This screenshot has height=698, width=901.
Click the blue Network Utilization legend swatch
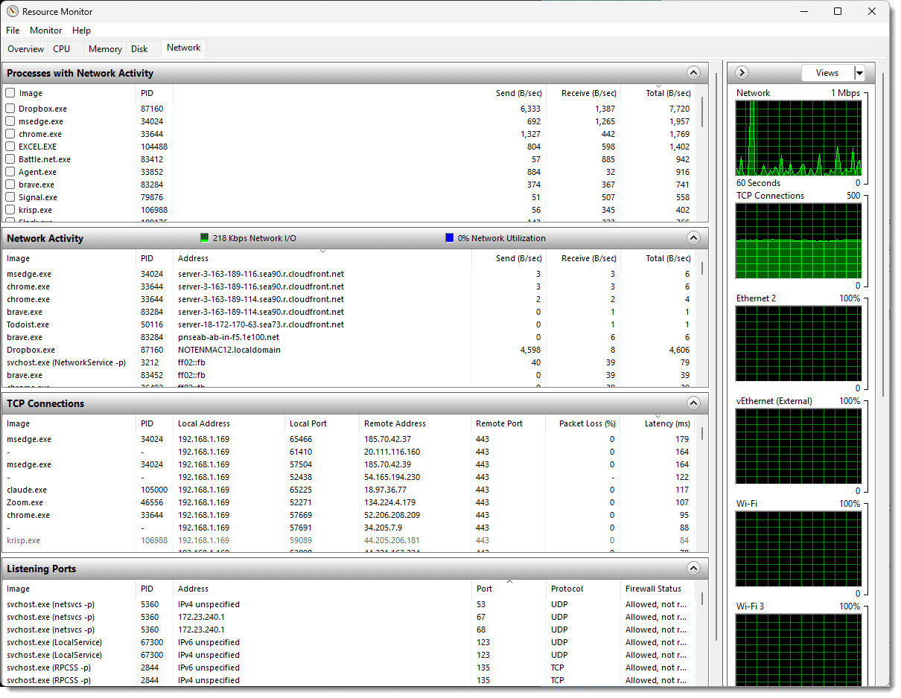coord(449,238)
